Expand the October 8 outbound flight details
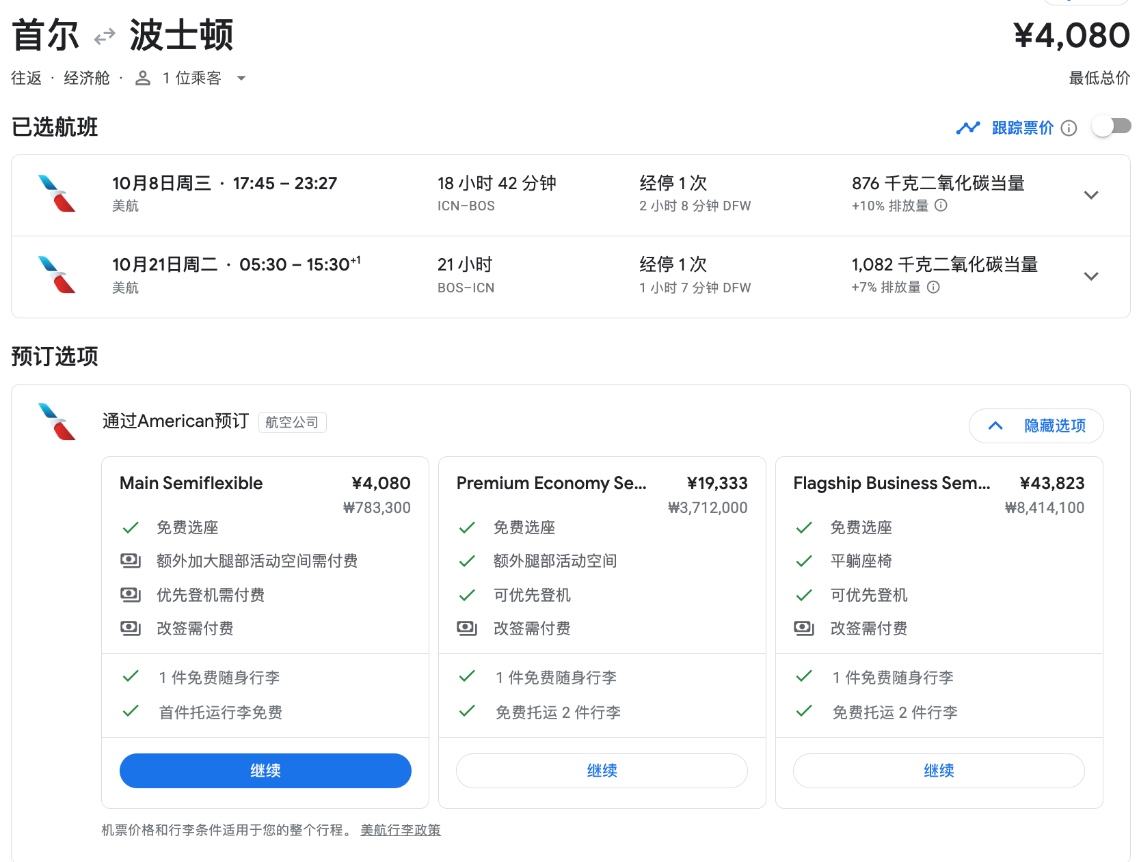 (x=1091, y=195)
